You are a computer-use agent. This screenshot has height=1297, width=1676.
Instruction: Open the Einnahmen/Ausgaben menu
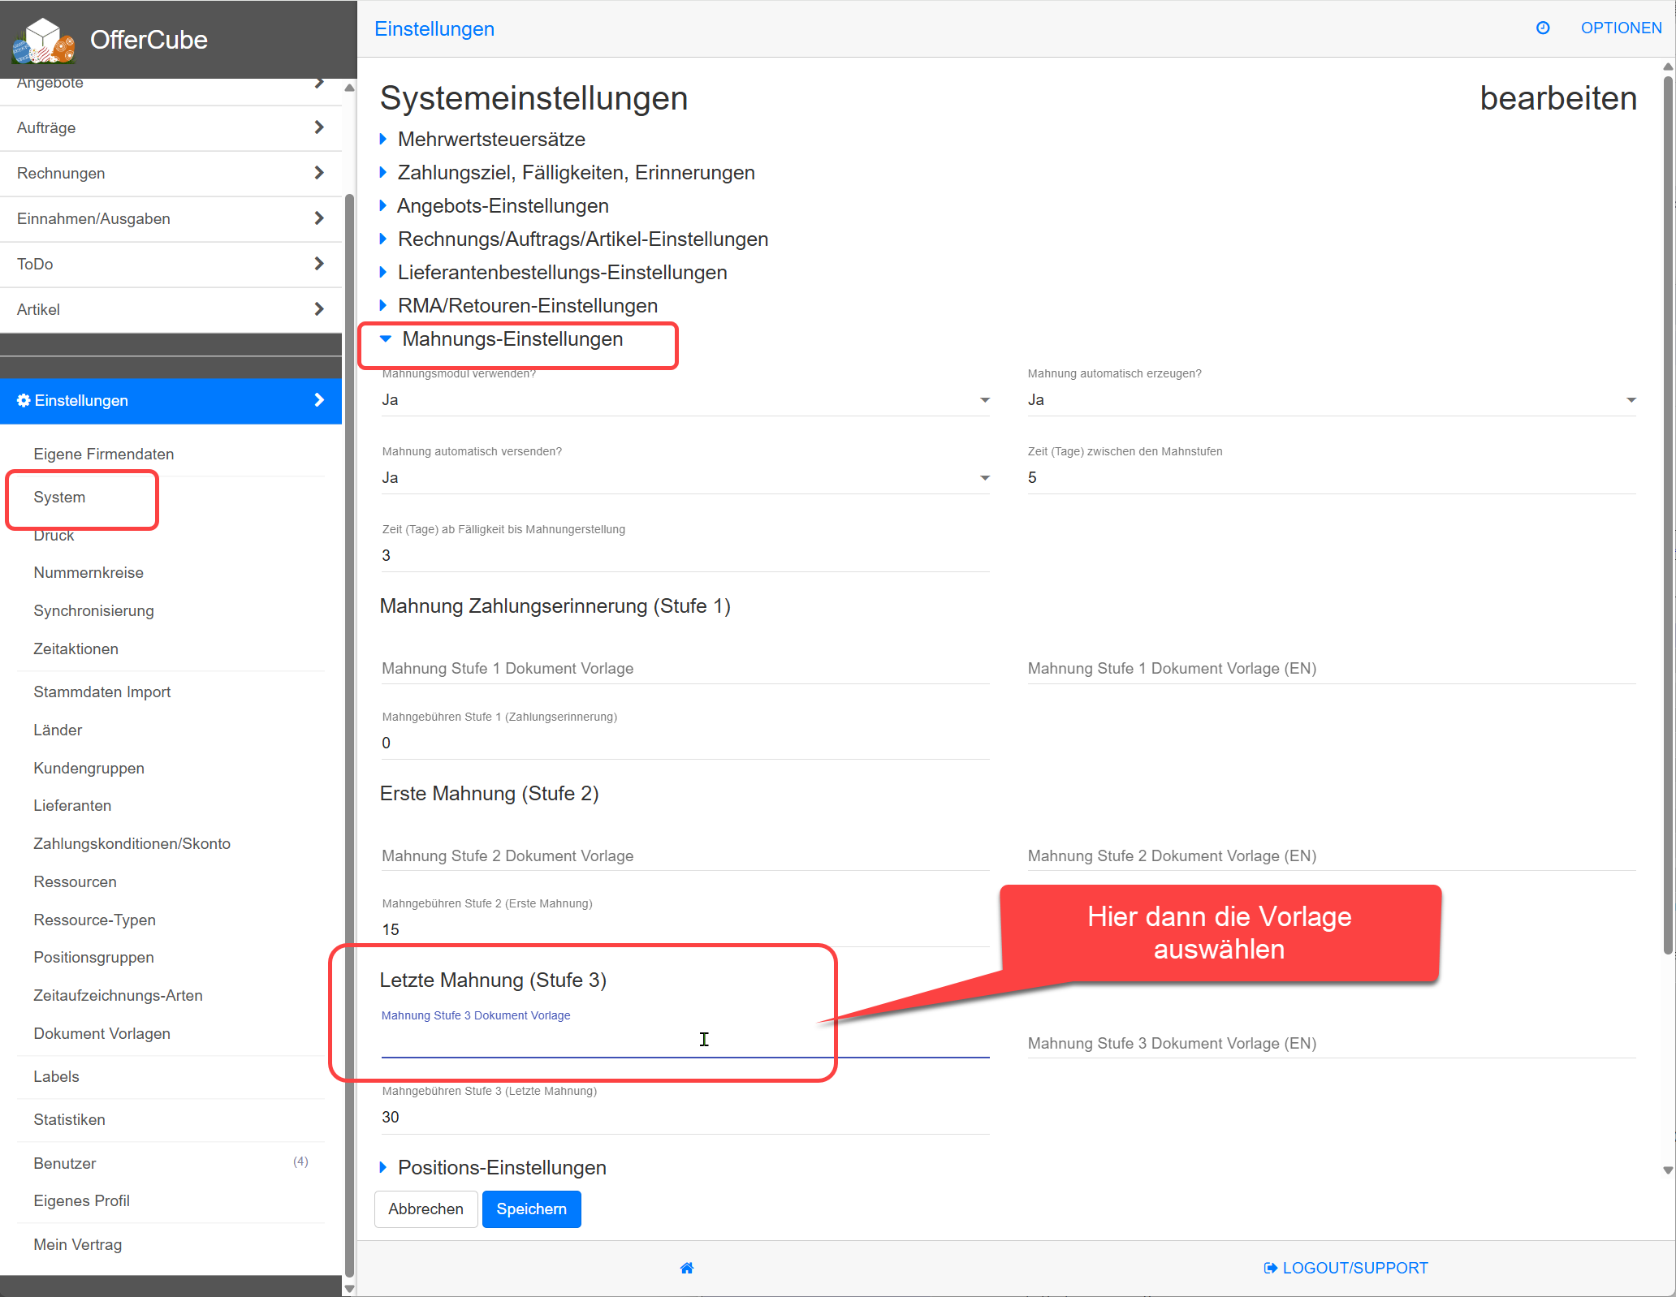(171, 219)
